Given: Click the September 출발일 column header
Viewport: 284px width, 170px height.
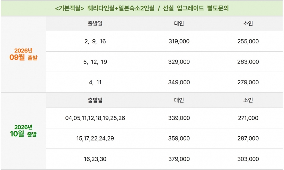Looking at the screenshot, I should click(95, 23).
